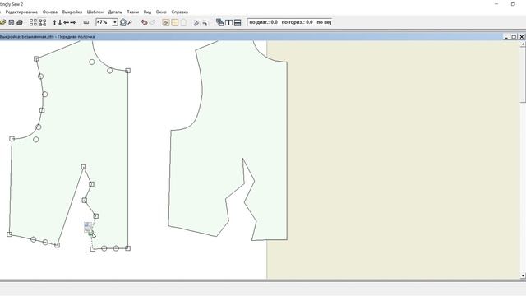The image size is (526, 296).
Task: Click the orange pattern edit icon
Action: tap(166, 22)
